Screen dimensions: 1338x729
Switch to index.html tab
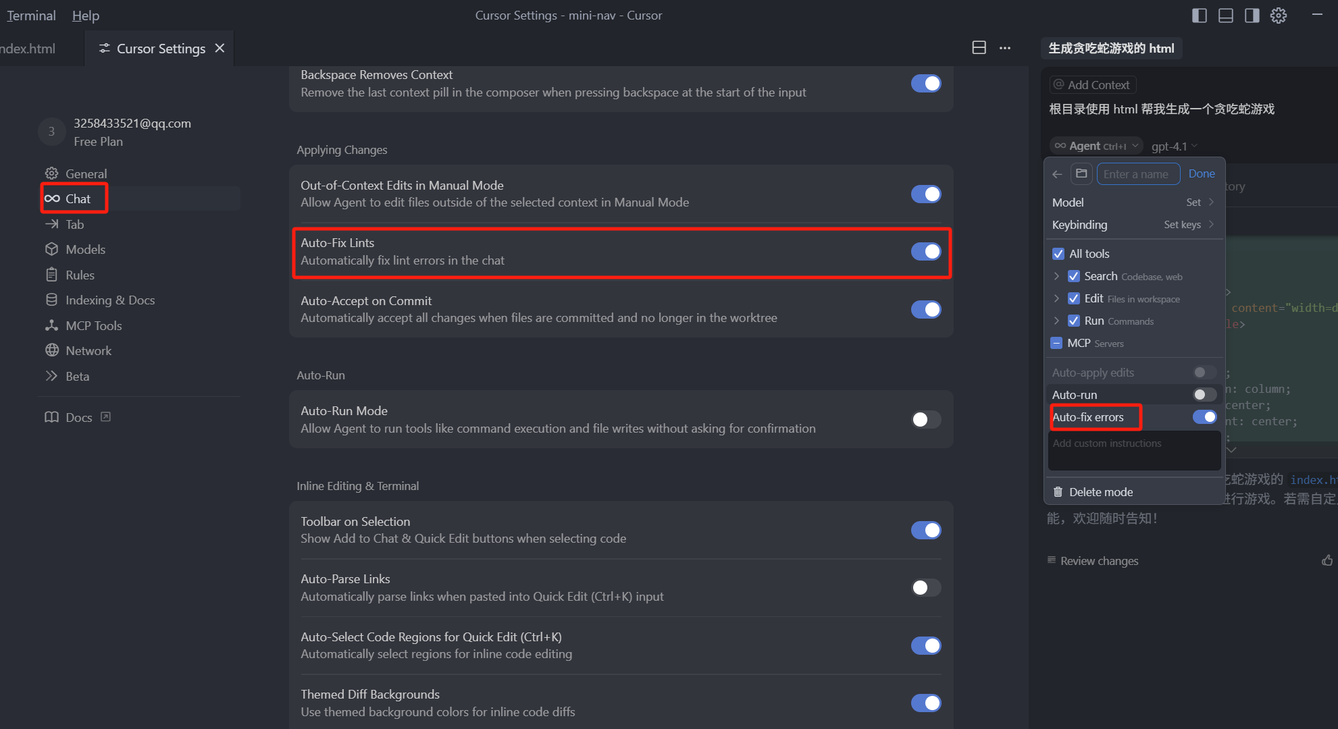[x=28, y=49]
